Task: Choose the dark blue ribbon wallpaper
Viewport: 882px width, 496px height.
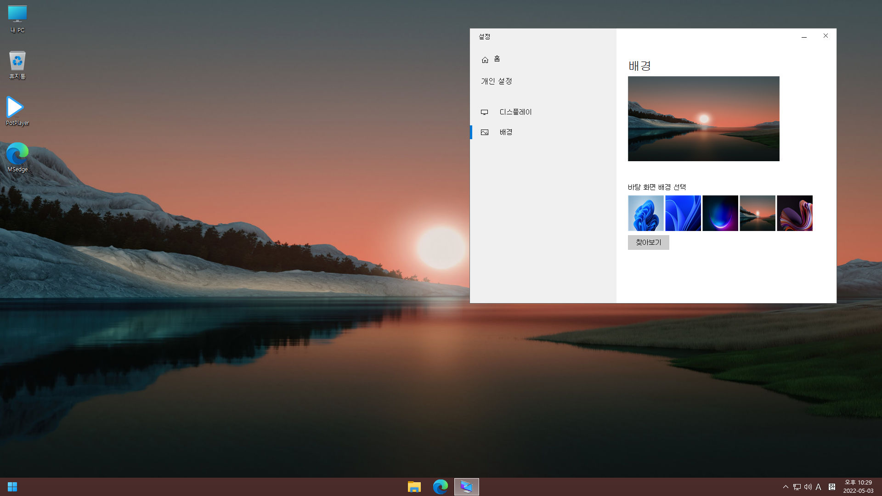Action: pos(683,213)
